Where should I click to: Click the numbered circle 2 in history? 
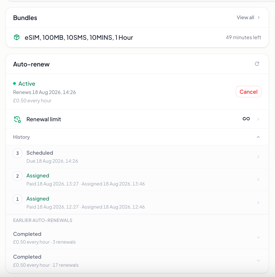point(18,176)
